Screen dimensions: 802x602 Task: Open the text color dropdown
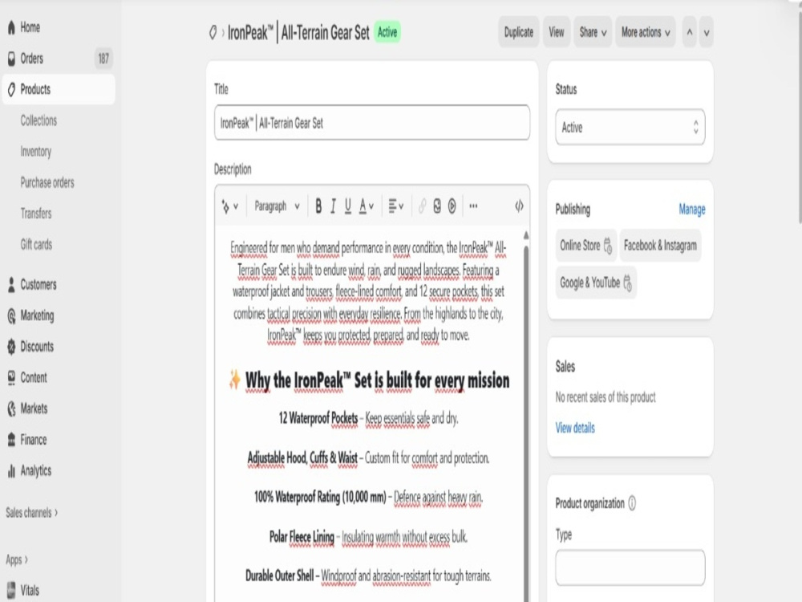(x=367, y=206)
